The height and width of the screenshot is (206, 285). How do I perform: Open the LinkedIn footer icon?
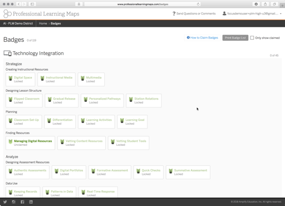[31, 202]
